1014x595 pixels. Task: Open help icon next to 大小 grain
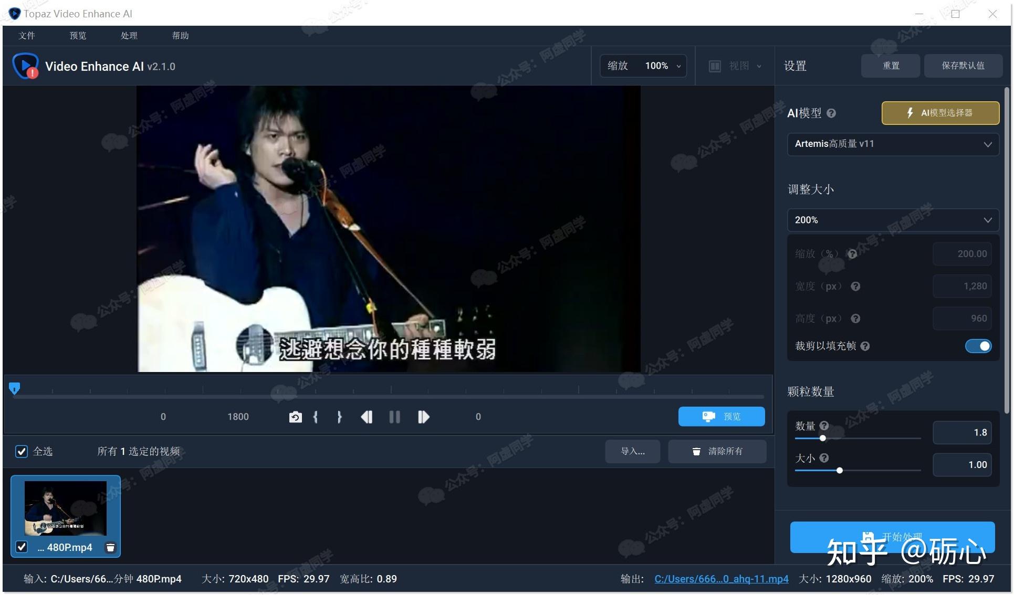point(824,458)
